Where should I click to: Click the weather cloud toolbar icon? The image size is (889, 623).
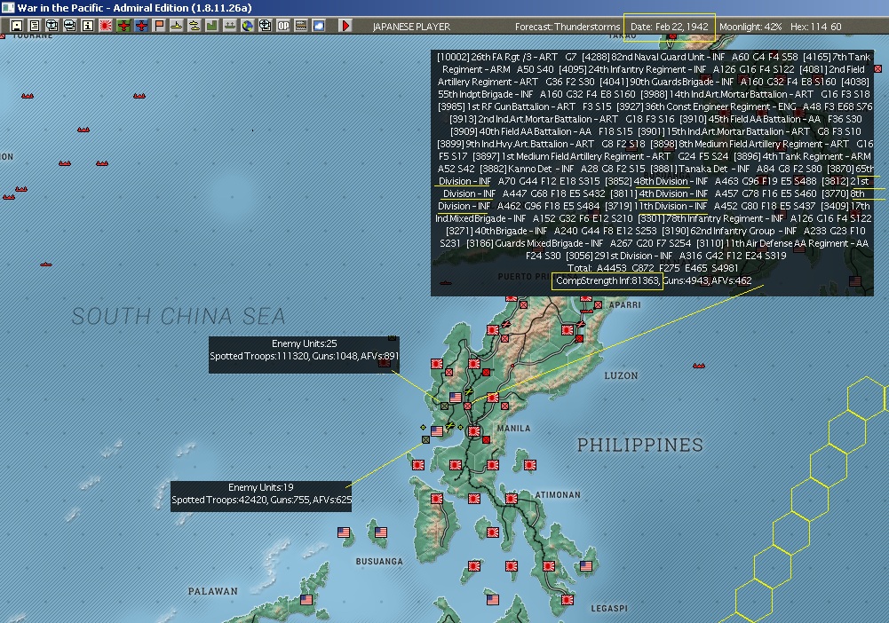[319, 26]
